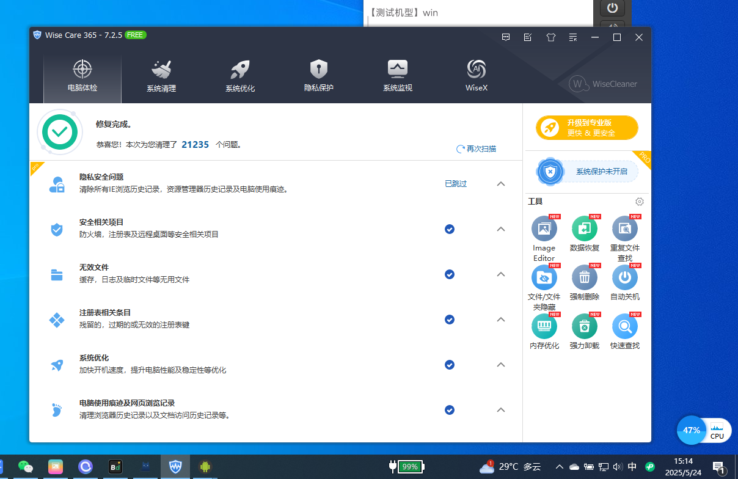Launch the Image Editor tool
This screenshot has width=738, height=479.
(544, 238)
